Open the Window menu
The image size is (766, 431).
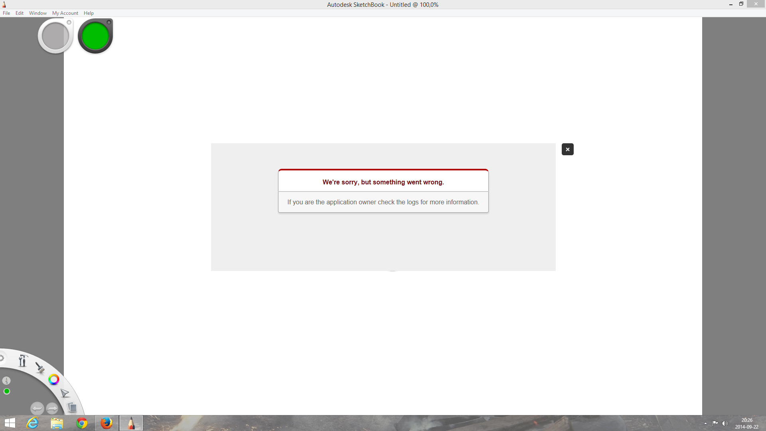tap(38, 13)
